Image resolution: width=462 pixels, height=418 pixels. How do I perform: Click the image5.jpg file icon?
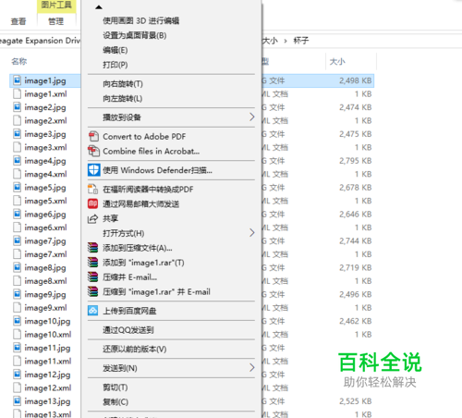point(18,188)
